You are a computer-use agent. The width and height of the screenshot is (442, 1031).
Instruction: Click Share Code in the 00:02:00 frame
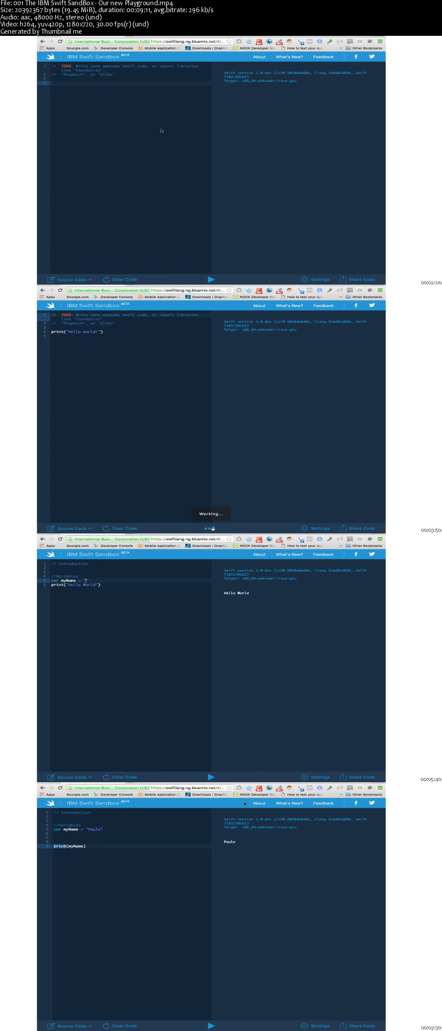[357, 279]
